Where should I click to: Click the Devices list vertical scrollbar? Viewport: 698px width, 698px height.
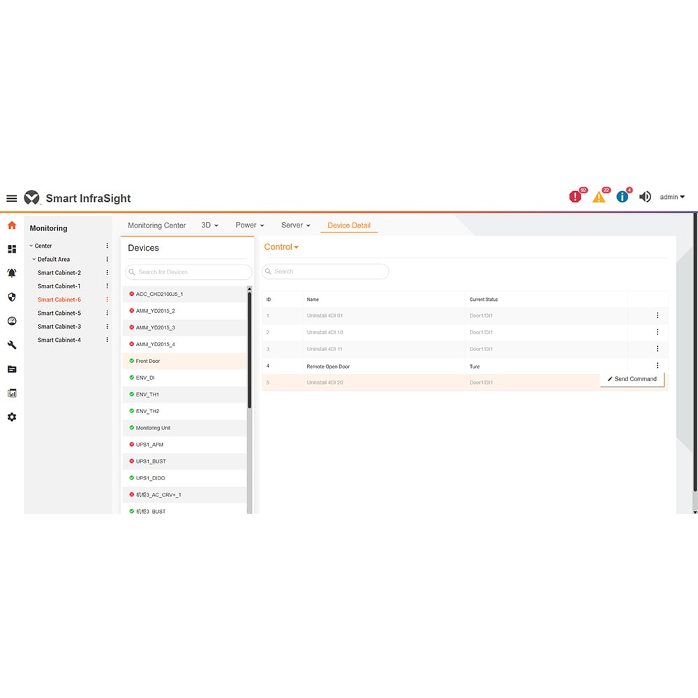(249, 349)
